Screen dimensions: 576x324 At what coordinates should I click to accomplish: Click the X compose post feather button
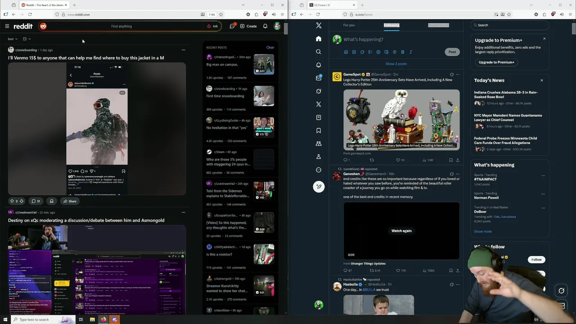[x=319, y=186]
